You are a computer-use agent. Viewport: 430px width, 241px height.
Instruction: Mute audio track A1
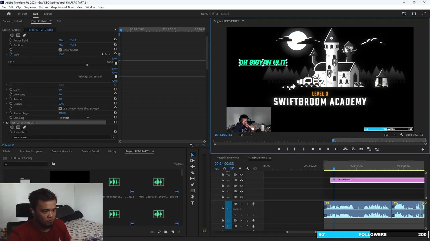click(x=241, y=204)
